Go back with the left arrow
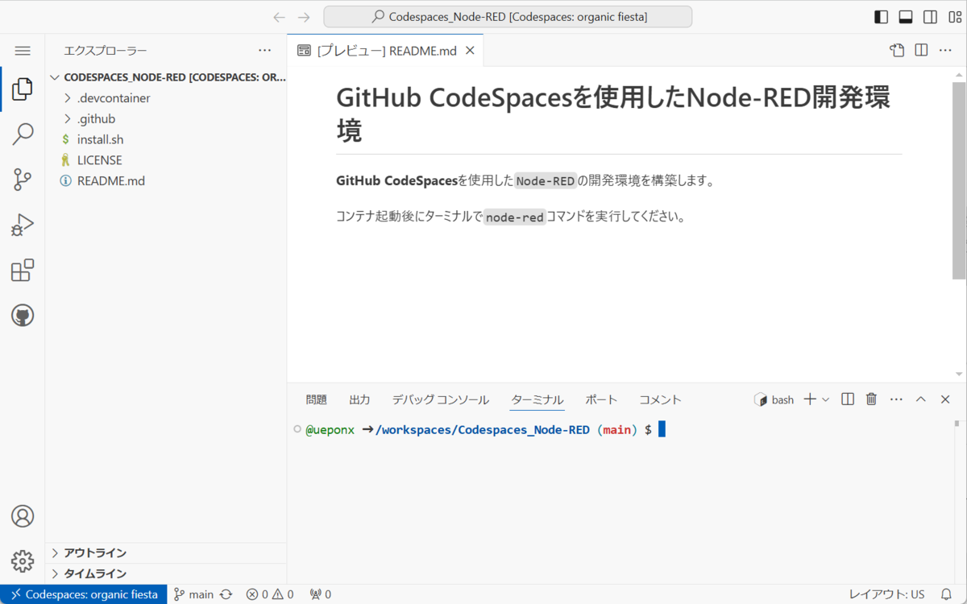 pyautogui.click(x=279, y=17)
